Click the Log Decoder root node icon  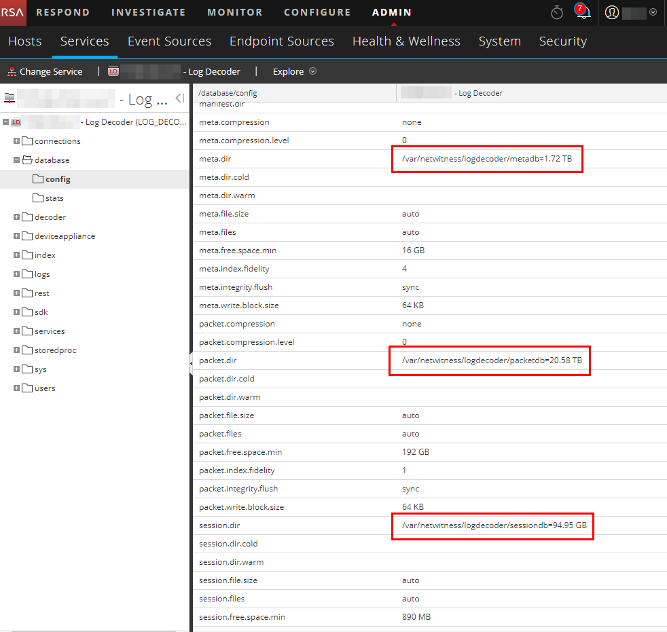pyautogui.click(x=16, y=122)
